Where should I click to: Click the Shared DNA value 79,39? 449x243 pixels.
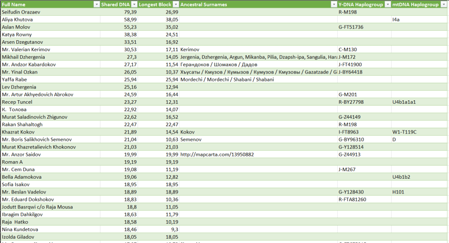coord(131,12)
